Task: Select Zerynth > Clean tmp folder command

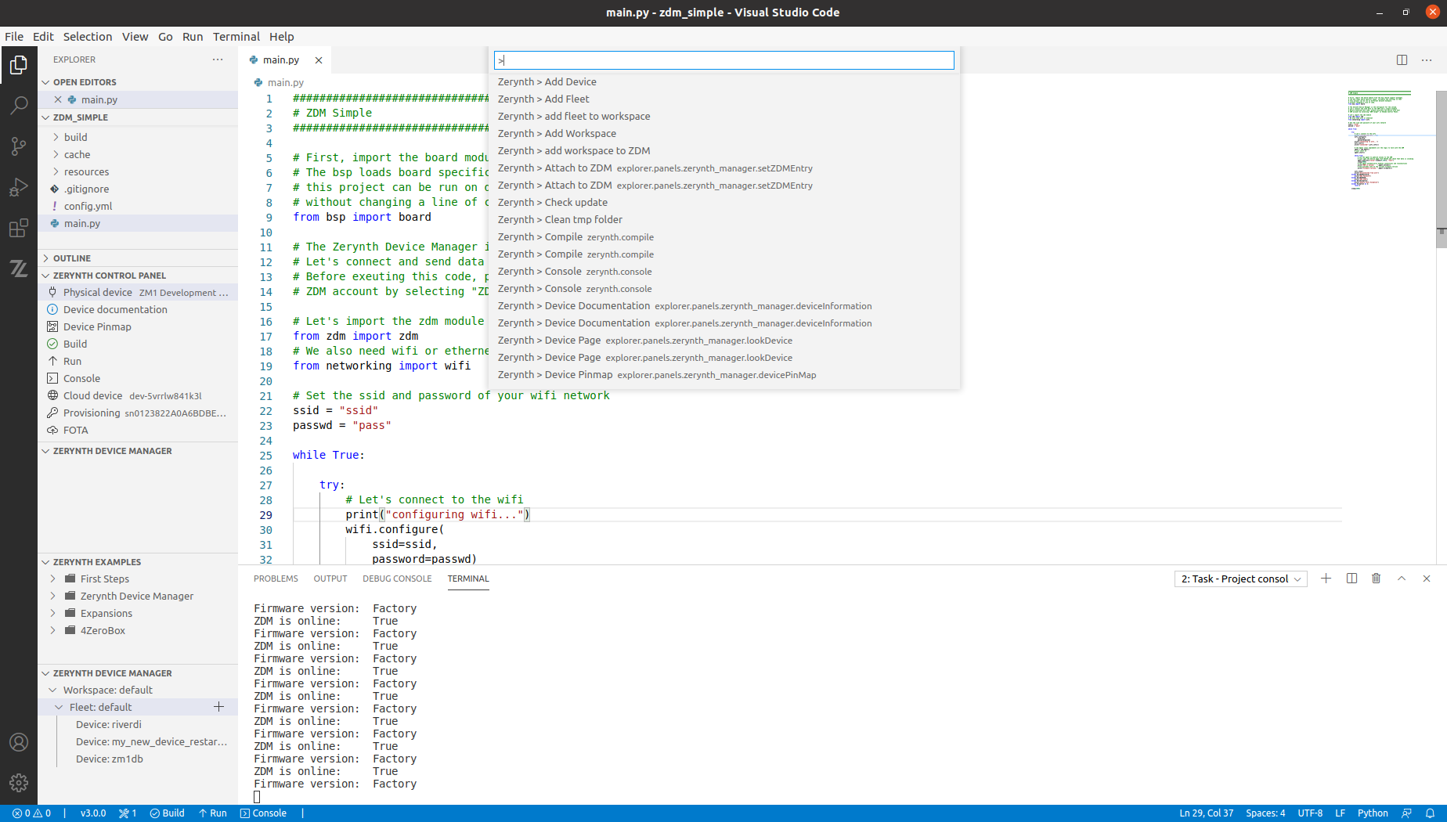Action: pos(724,219)
